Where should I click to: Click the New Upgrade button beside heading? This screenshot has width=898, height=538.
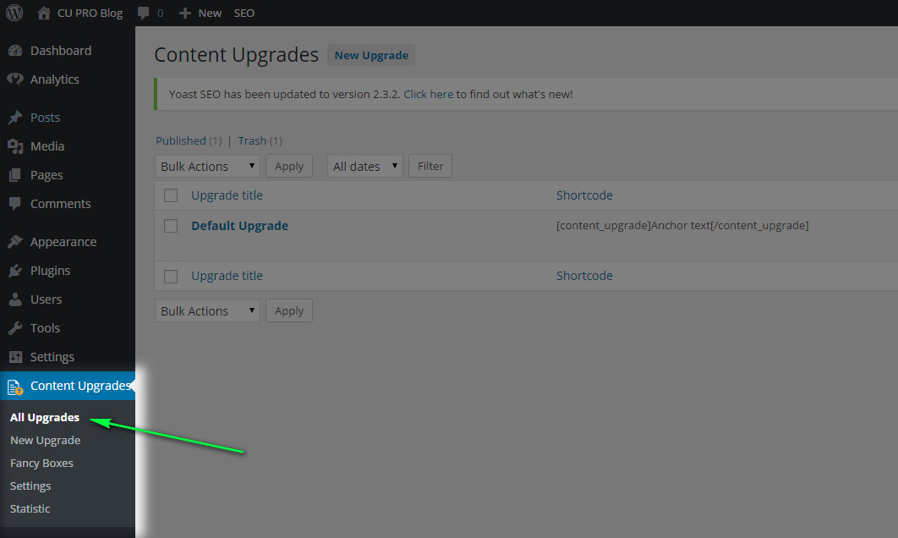371,55
